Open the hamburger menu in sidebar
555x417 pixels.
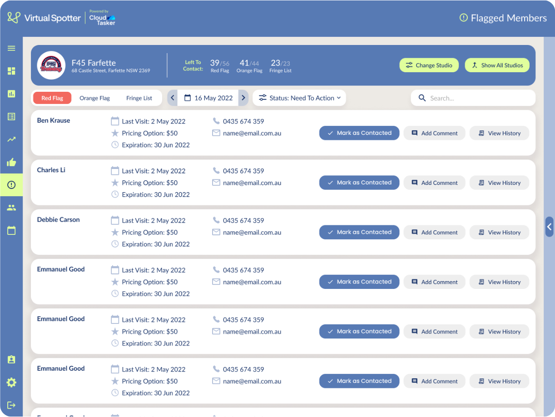point(11,48)
